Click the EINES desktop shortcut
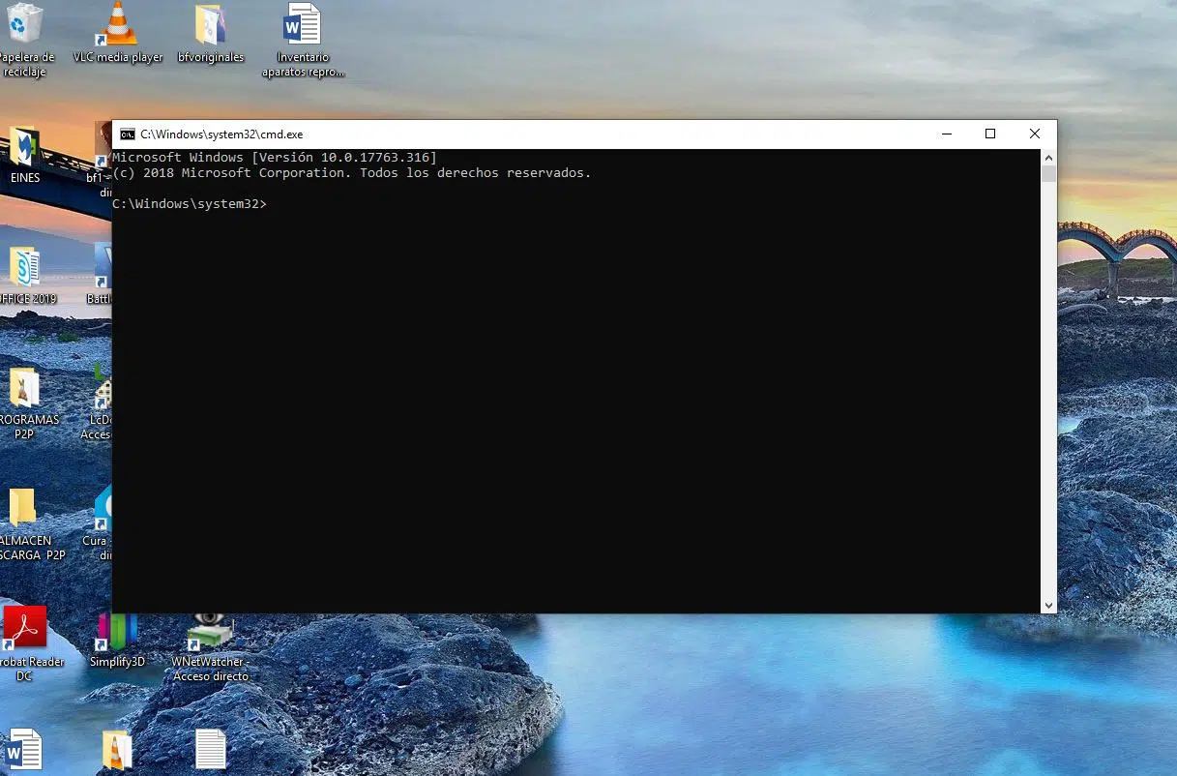 [x=25, y=148]
